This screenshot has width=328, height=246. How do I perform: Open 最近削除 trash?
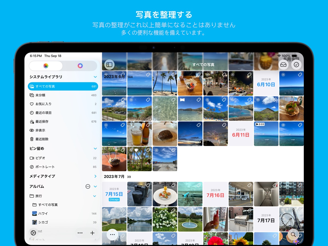click(63, 139)
